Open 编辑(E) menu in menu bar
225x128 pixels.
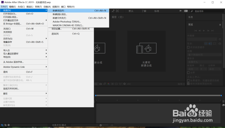(x=12, y=7)
